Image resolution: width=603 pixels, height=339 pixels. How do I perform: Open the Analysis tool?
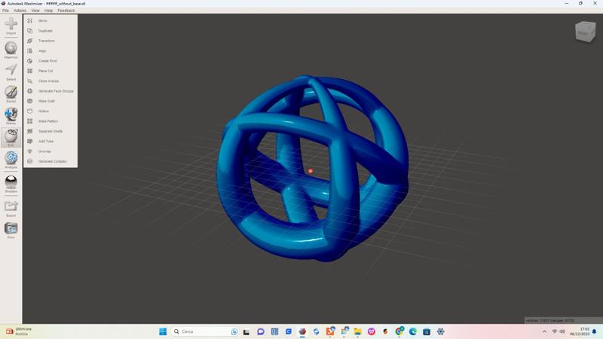[x=11, y=160]
